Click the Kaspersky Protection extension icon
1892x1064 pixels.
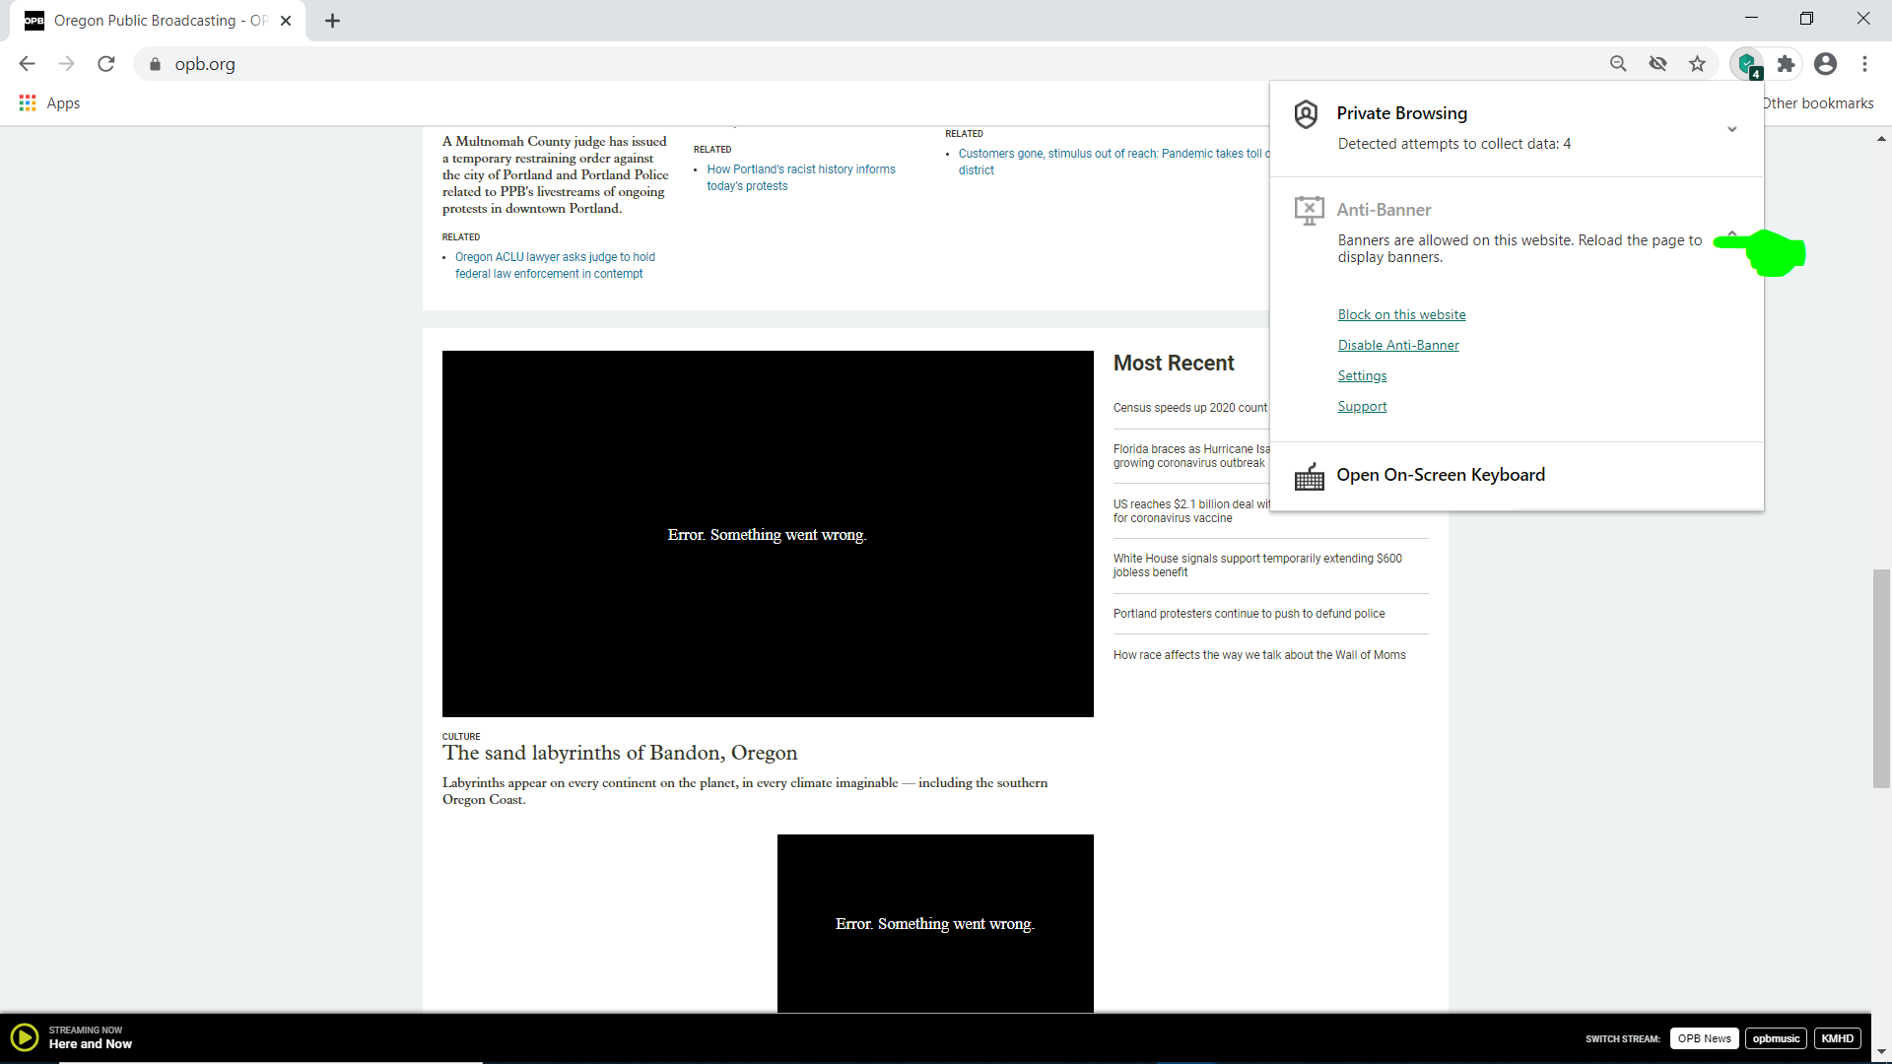click(x=1747, y=64)
